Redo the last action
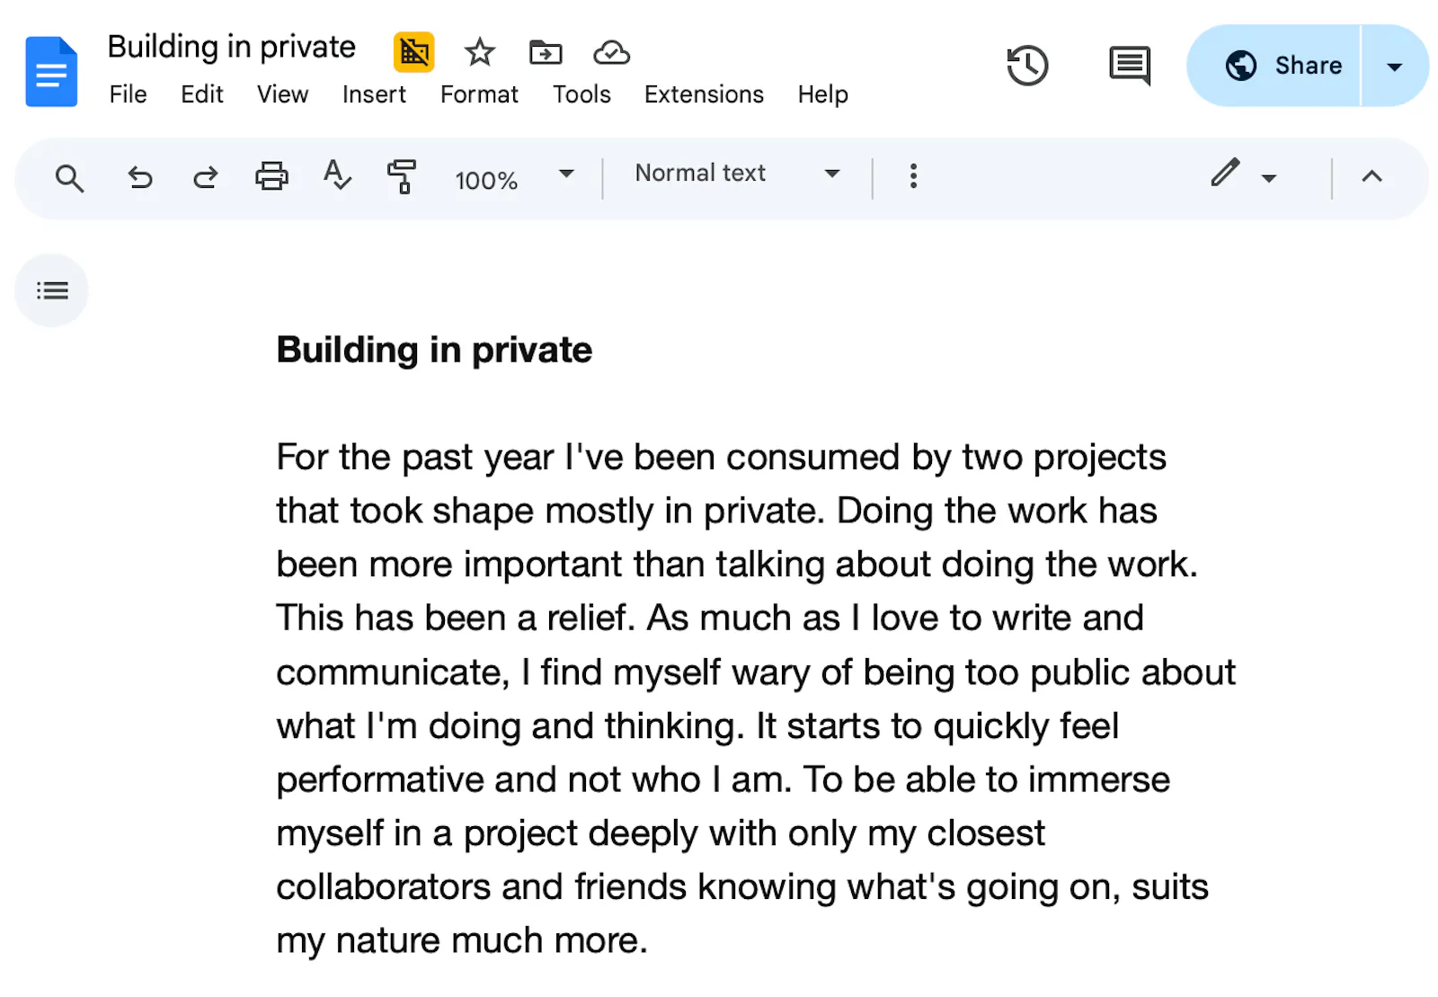This screenshot has width=1438, height=997. click(x=206, y=178)
